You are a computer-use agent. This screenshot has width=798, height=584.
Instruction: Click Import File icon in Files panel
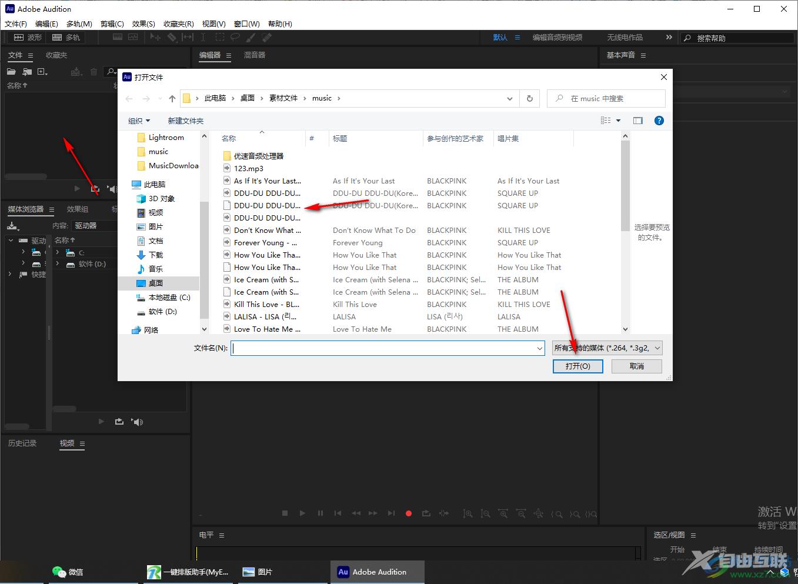(27, 72)
